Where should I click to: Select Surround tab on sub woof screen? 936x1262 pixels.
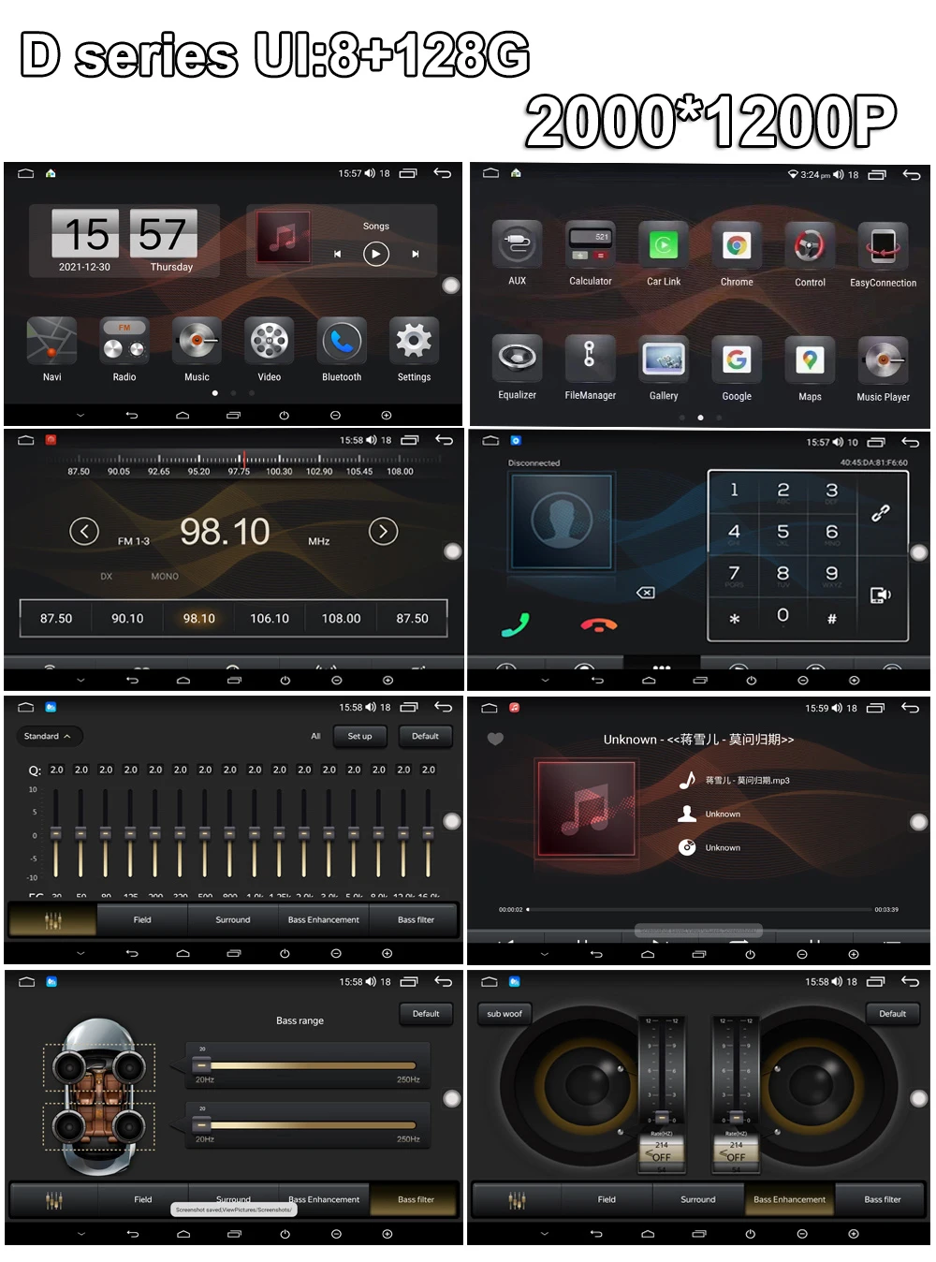(x=698, y=1199)
